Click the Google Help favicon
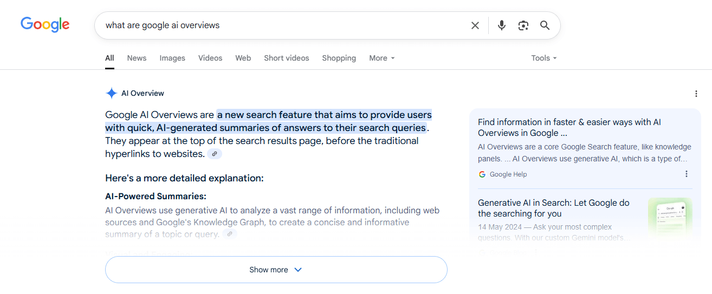The width and height of the screenshot is (712, 294). click(x=482, y=174)
